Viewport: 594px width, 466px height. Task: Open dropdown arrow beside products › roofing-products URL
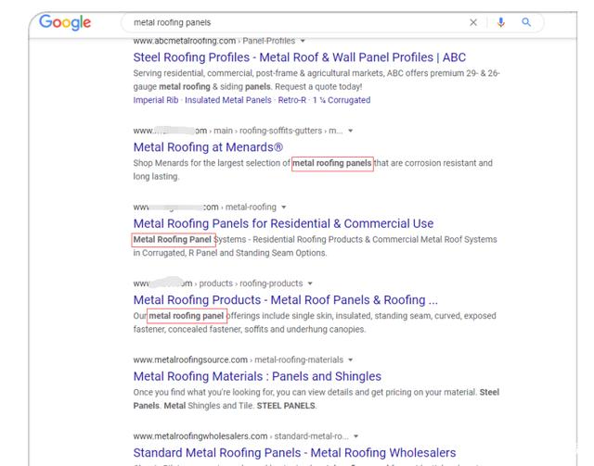310,283
